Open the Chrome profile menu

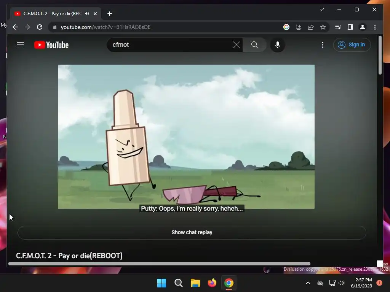[x=363, y=27]
